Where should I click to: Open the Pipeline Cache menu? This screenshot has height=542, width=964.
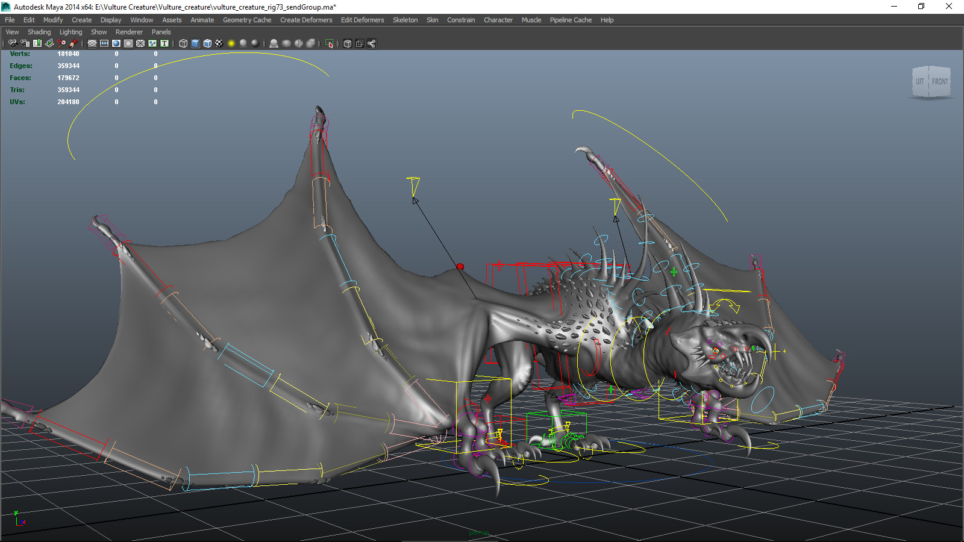pyautogui.click(x=570, y=20)
